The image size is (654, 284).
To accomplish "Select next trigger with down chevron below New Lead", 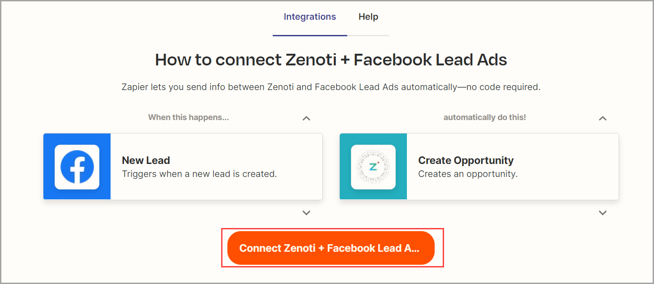I will 306,213.
